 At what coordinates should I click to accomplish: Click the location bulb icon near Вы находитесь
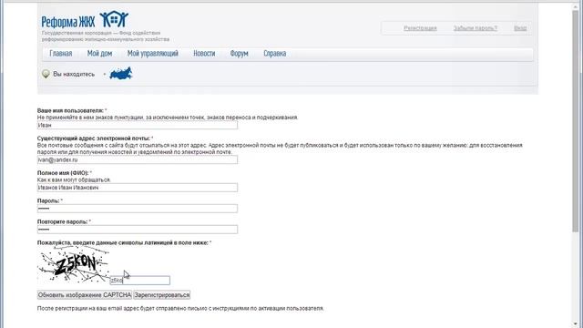(x=46, y=74)
